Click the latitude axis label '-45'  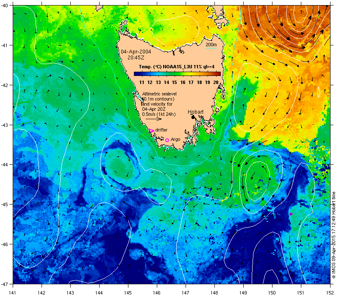click(x=5, y=205)
